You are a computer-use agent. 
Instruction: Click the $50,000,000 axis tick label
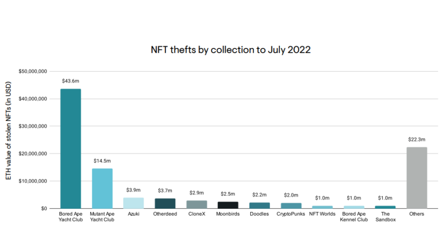click(33, 71)
